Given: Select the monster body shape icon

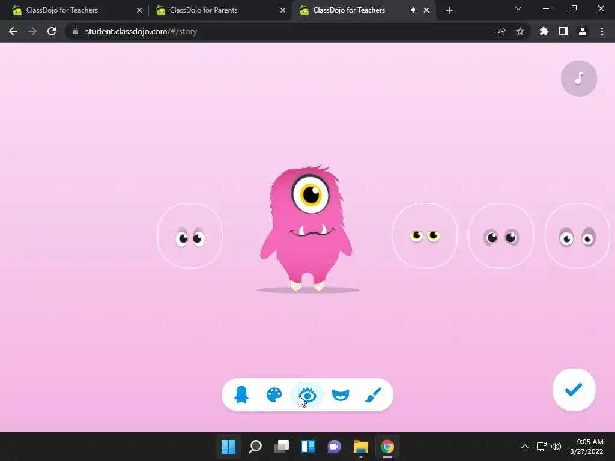Looking at the screenshot, I should tap(241, 394).
